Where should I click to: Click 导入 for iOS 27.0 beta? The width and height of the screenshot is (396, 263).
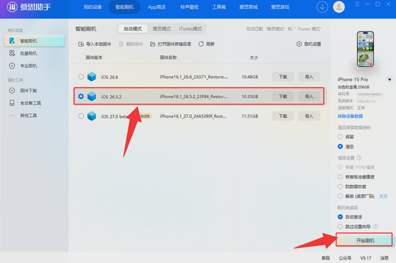(309, 116)
